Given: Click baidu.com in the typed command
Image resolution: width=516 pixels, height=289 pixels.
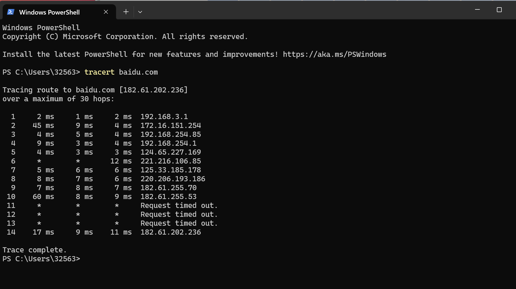Looking at the screenshot, I should [x=138, y=72].
